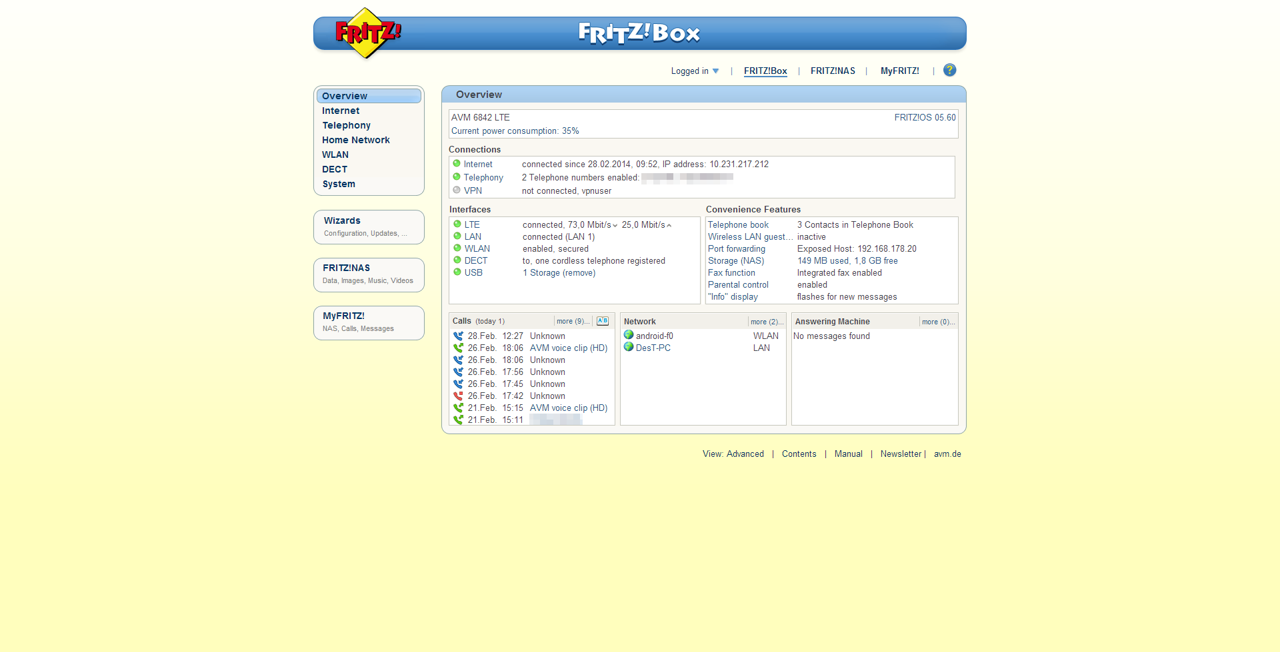Click the globe icon next to android-f0
The width and height of the screenshot is (1280, 652).
tap(629, 335)
